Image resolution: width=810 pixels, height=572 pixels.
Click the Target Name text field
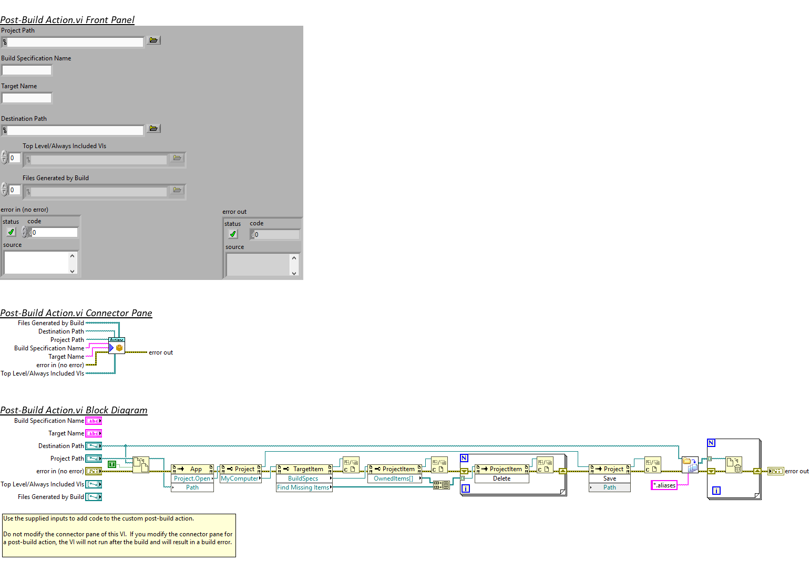27,98
